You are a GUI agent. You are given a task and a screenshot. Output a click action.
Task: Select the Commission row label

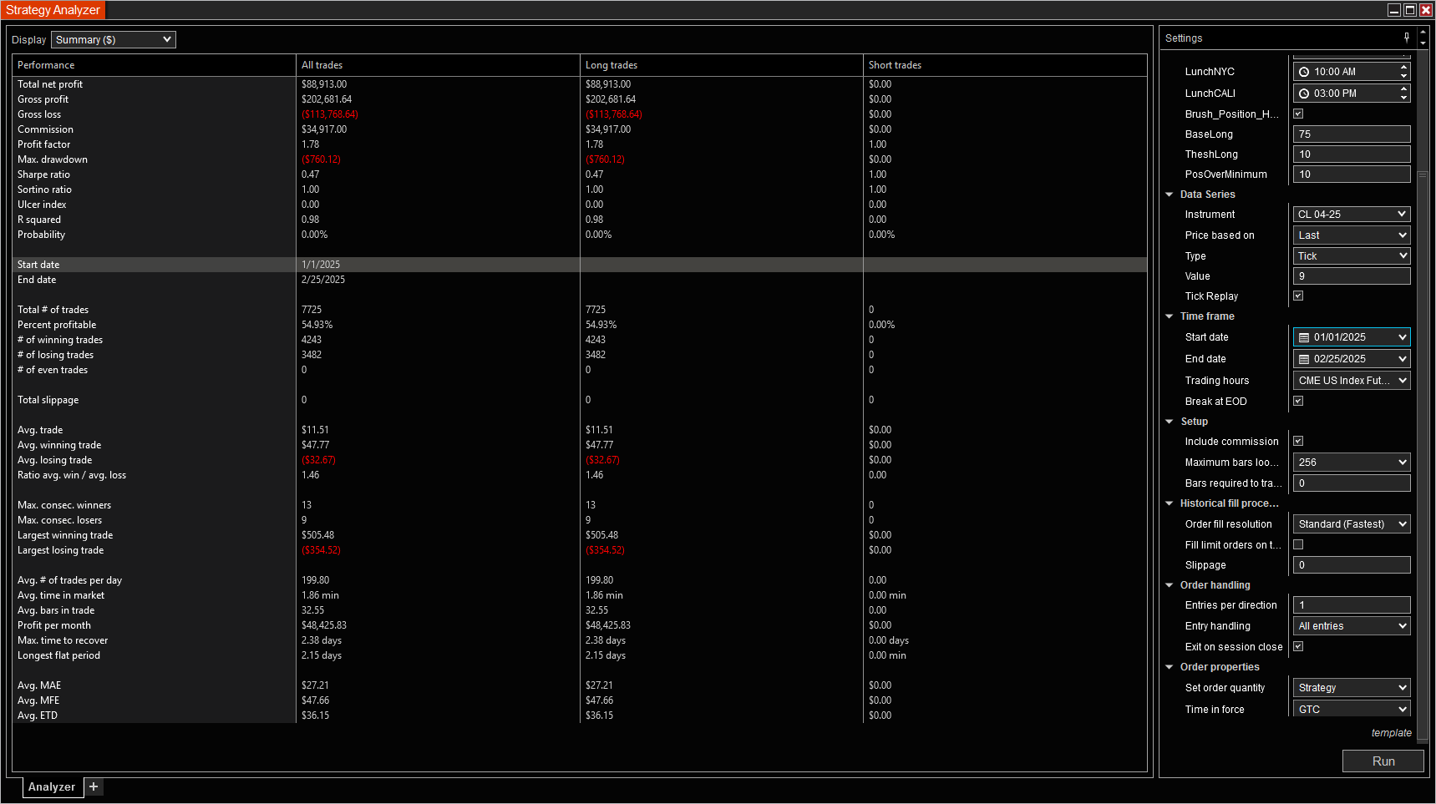[x=46, y=129]
